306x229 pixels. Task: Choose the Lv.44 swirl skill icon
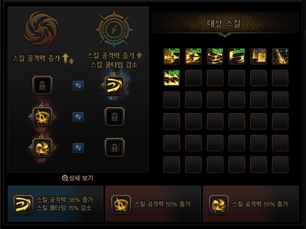coord(237,56)
